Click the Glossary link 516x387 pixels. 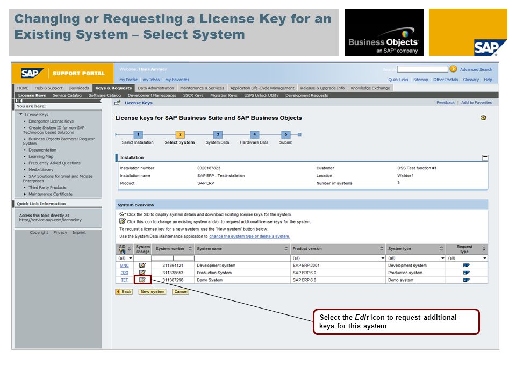(471, 80)
